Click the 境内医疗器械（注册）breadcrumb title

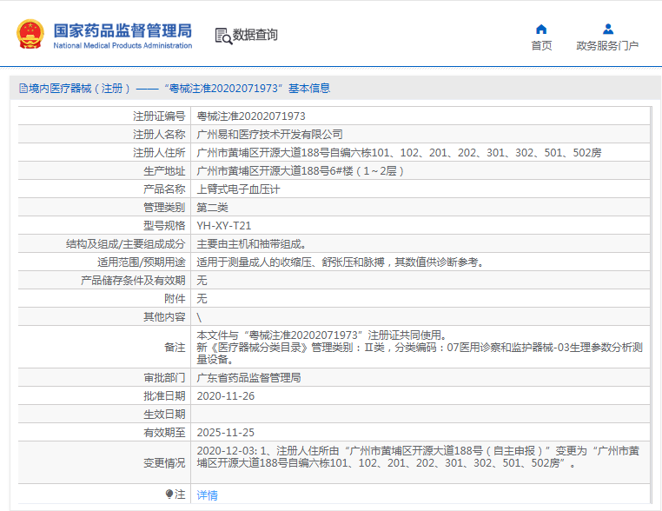click(79, 89)
